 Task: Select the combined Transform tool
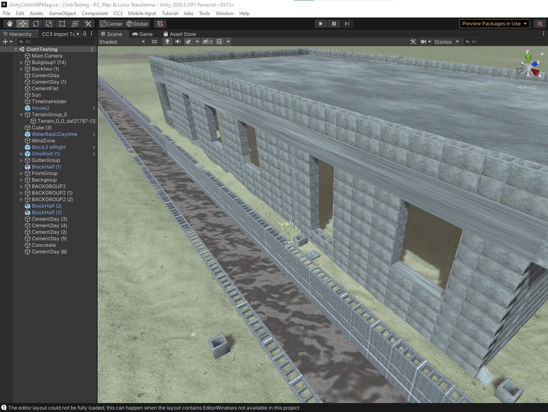pos(75,24)
